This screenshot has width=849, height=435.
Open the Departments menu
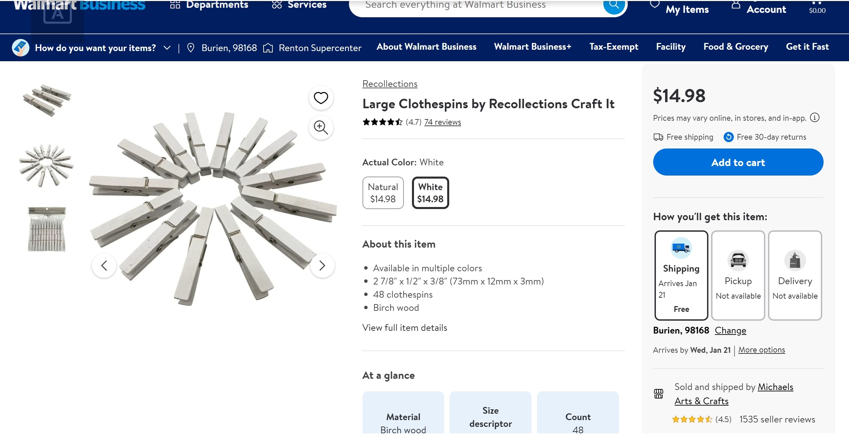pyautogui.click(x=209, y=5)
